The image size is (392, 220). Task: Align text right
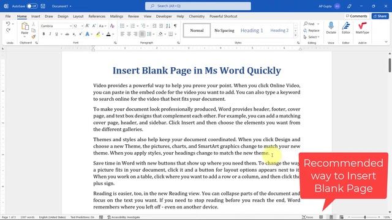click(135, 34)
